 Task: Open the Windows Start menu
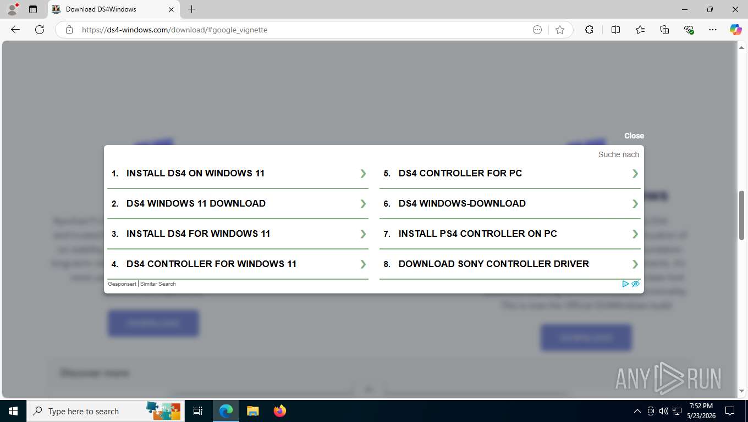(x=13, y=411)
